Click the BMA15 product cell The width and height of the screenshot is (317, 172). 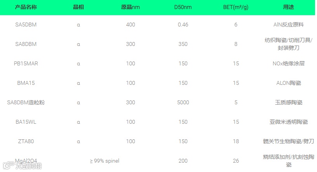pyautogui.click(x=26, y=83)
